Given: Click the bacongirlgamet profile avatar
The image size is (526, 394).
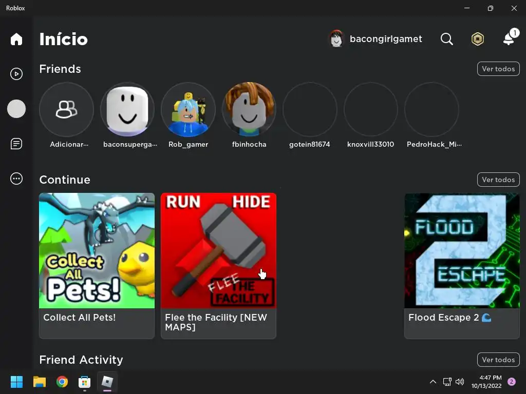Looking at the screenshot, I should click(x=336, y=39).
